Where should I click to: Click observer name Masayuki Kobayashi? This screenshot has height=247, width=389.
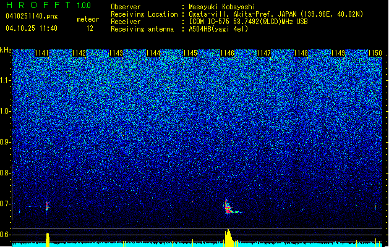pos(222,7)
